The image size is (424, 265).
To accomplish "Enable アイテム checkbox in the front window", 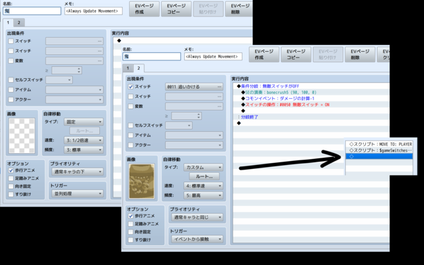I will 131,135.
